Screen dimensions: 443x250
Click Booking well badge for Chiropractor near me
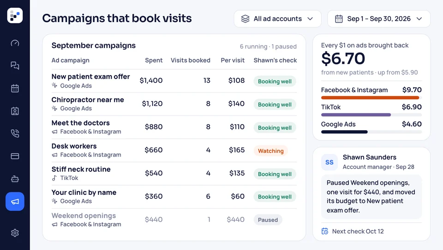[275, 105]
